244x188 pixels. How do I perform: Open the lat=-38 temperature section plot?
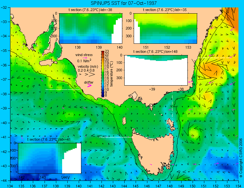tap(91, 29)
